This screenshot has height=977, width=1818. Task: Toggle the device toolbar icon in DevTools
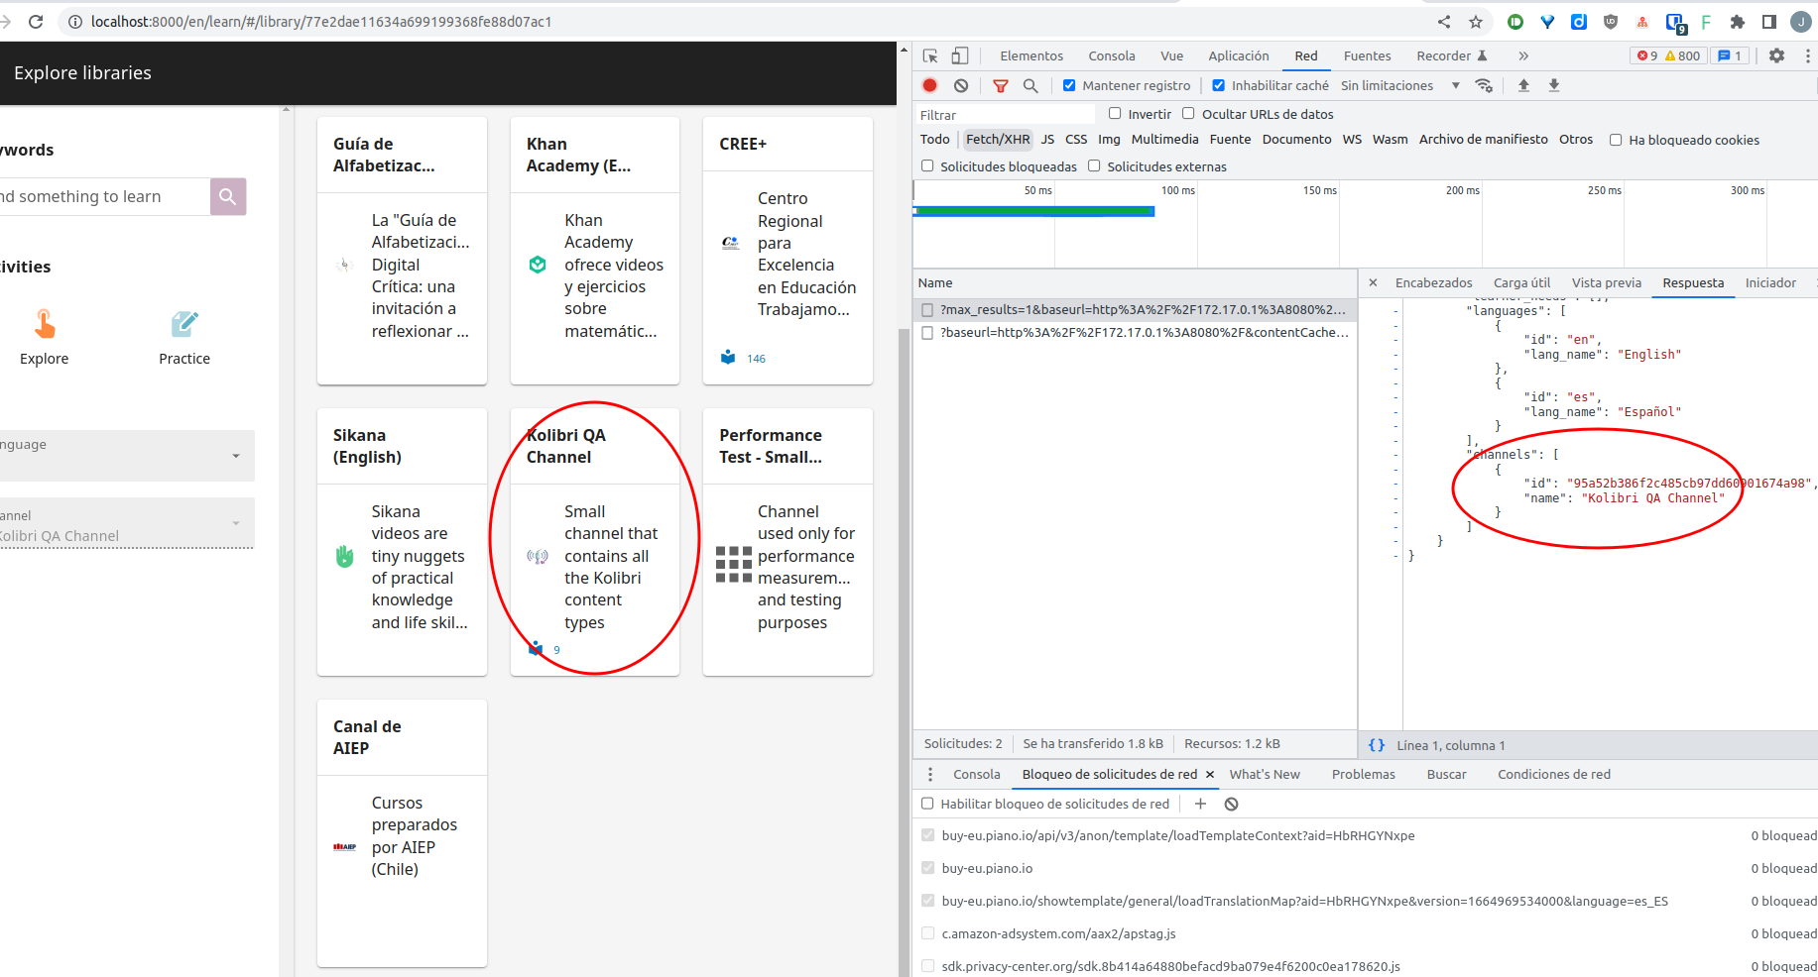coord(959,56)
